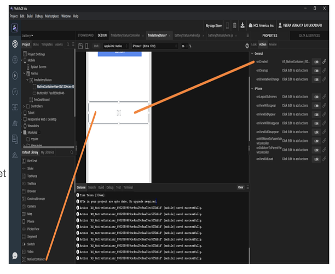Open the chat bubble icon at sidebar bottom
335x274 pixels.
[x=15, y=255]
